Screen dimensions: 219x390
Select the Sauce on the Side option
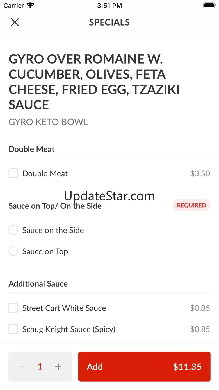[x=13, y=230]
